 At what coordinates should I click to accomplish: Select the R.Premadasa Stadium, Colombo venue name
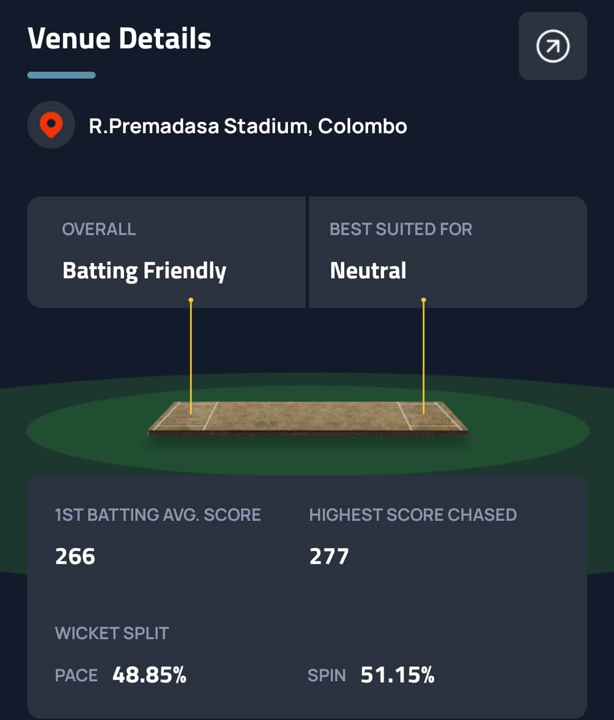click(x=248, y=126)
